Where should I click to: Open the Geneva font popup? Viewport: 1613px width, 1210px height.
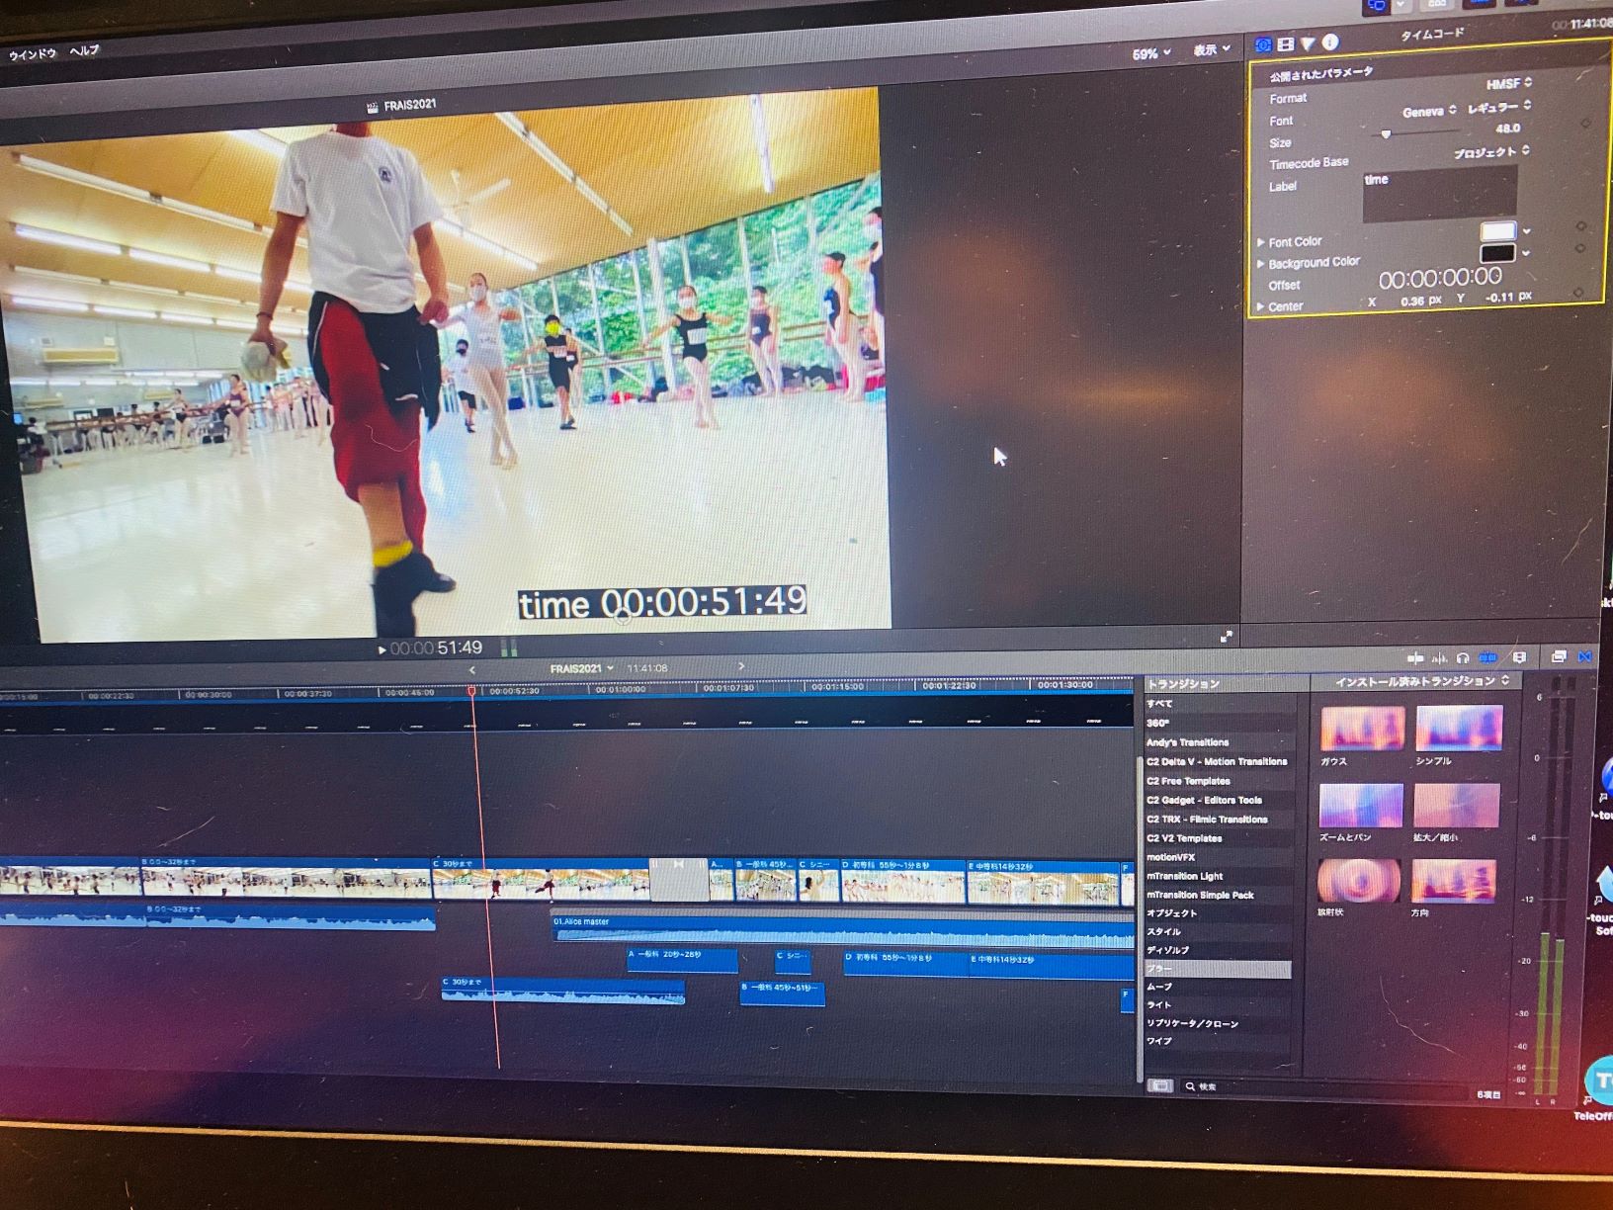(1429, 111)
